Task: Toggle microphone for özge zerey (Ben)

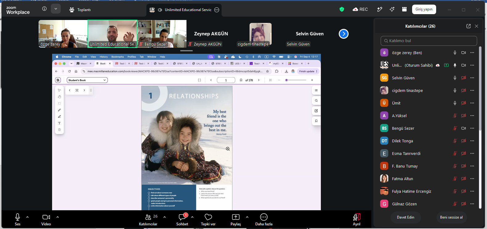Action: (x=455, y=53)
